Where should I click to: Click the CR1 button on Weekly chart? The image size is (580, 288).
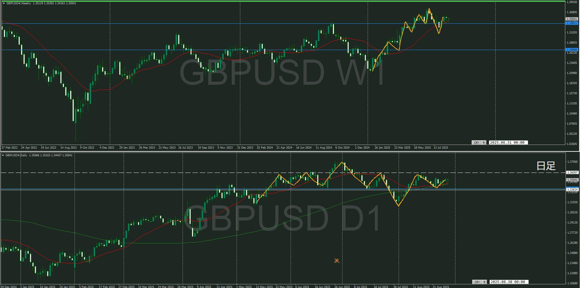tap(476, 142)
